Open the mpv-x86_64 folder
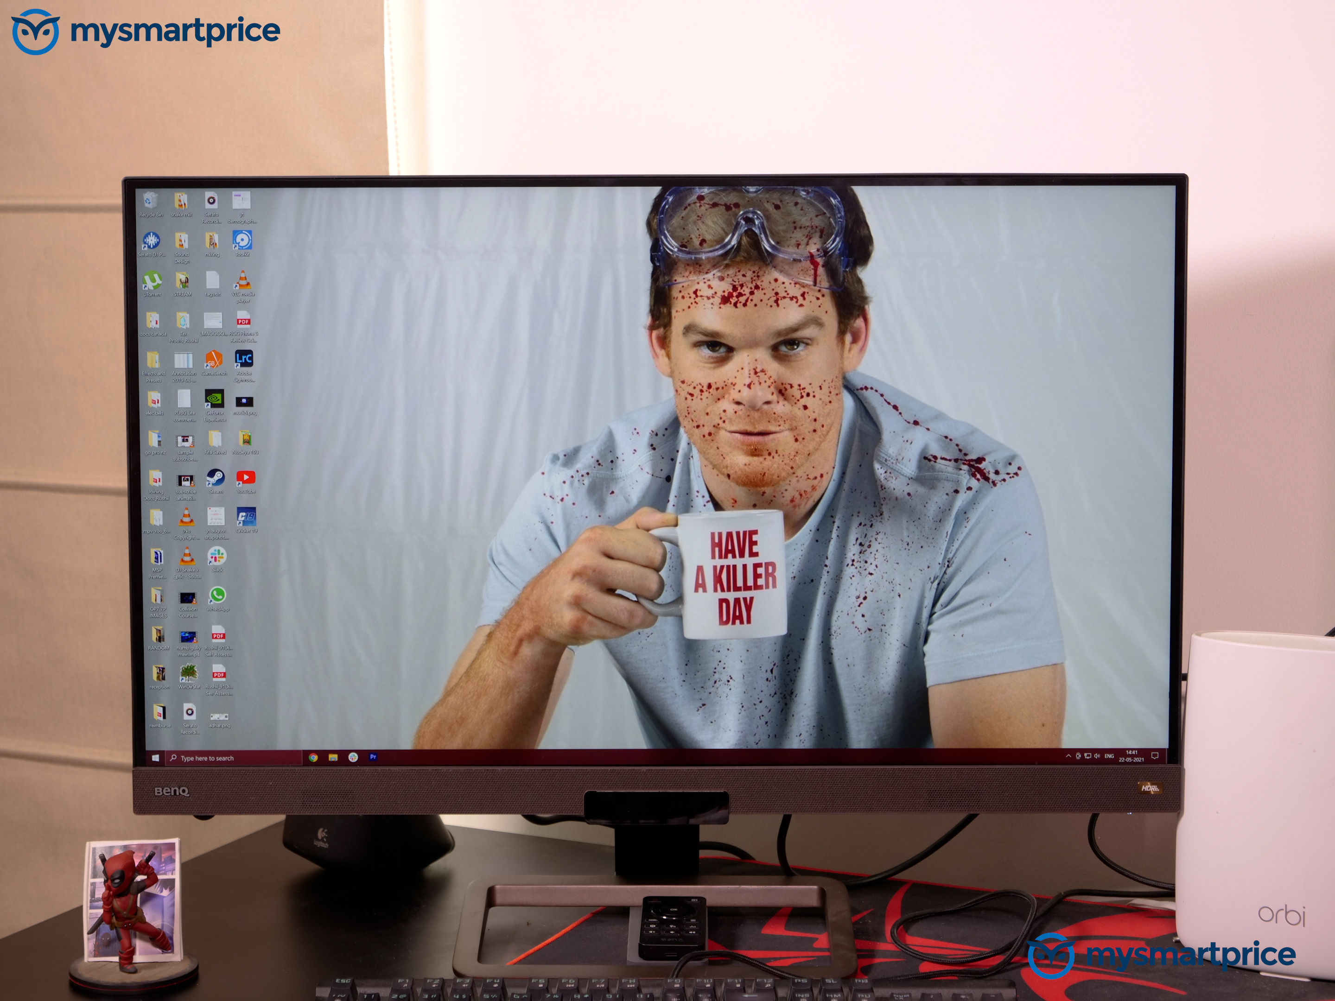Image resolution: width=1335 pixels, height=1001 pixels. [156, 522]
